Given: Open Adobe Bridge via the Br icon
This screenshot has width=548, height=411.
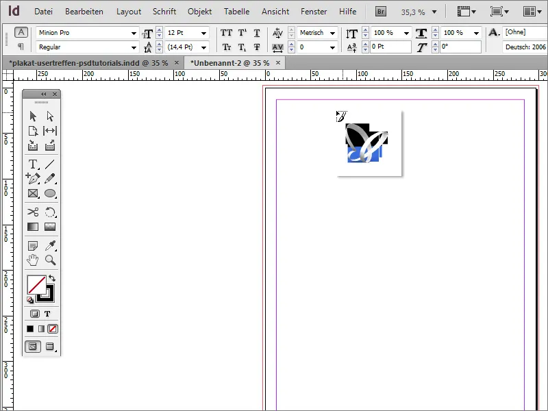Looking at the screenshot, I should point(379,11).
